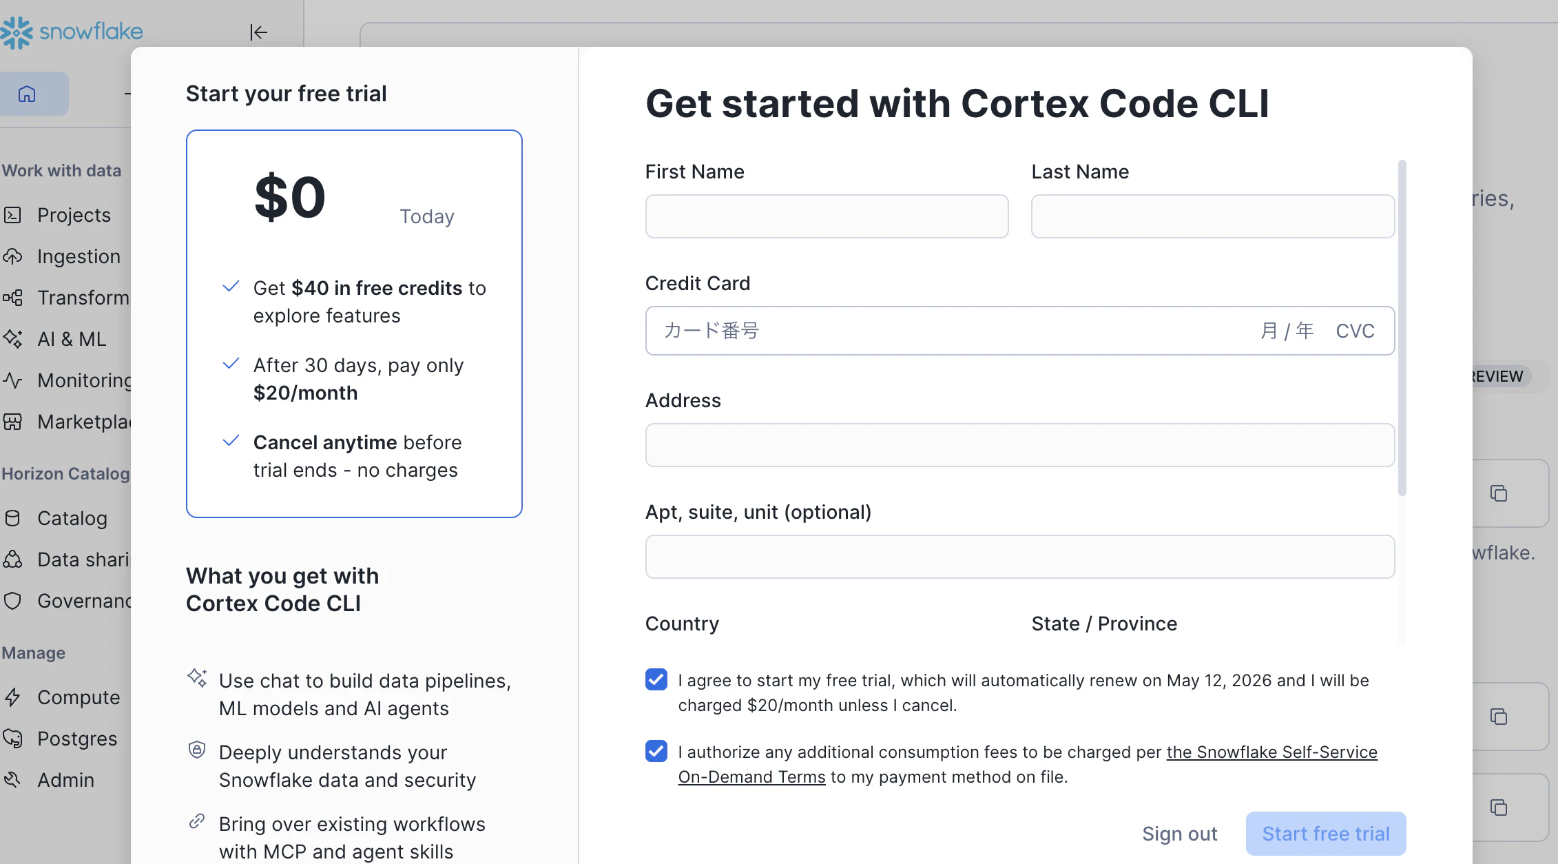
Task: Click the Catalog database icon
Action: pos(12,518)
